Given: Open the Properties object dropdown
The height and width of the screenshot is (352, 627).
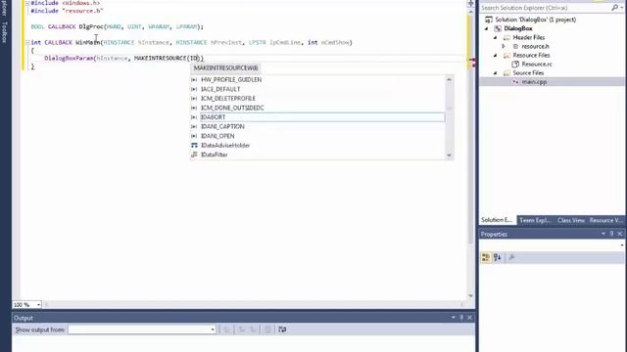Looking at the screenshot, I should tap(621, 245).
